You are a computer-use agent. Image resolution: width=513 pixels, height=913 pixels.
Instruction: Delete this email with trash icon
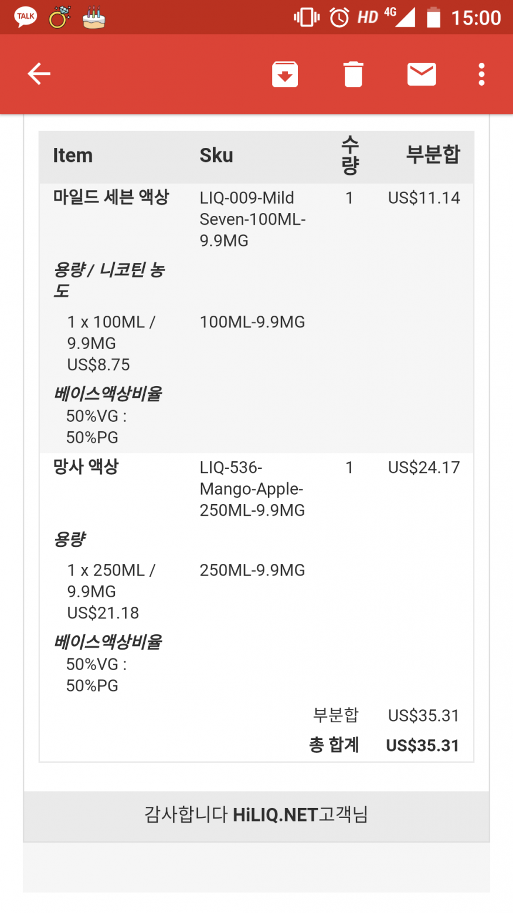point(353,75)
